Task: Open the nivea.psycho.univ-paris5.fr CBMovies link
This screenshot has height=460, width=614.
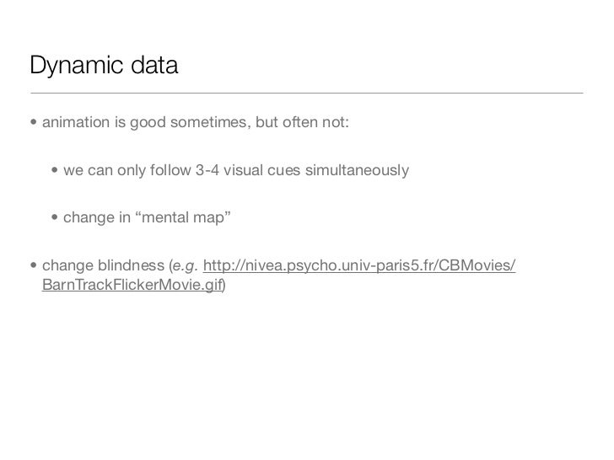Action: pos(359,265)
